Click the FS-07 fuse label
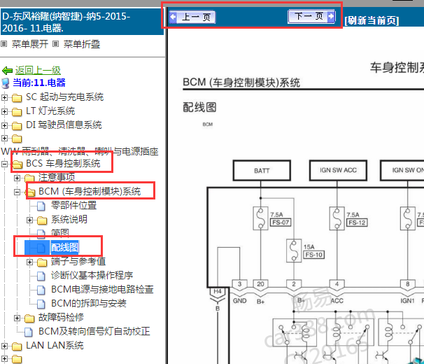Image resolution: width=424 pixels, height=364 pixels. [x=281, y=223]
